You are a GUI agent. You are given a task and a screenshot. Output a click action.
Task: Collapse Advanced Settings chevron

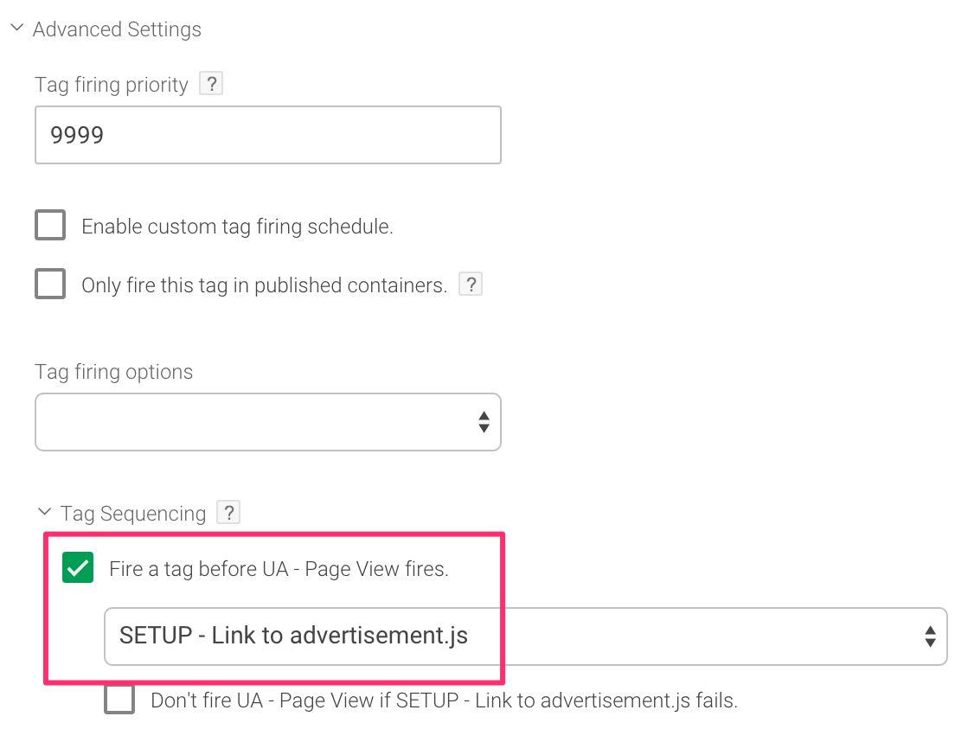coord(17,28)
